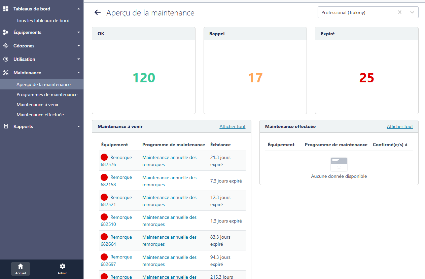Open maintenance program link for Remorque 682576
The image size is (425, 279).
click(x=169, y=161)
